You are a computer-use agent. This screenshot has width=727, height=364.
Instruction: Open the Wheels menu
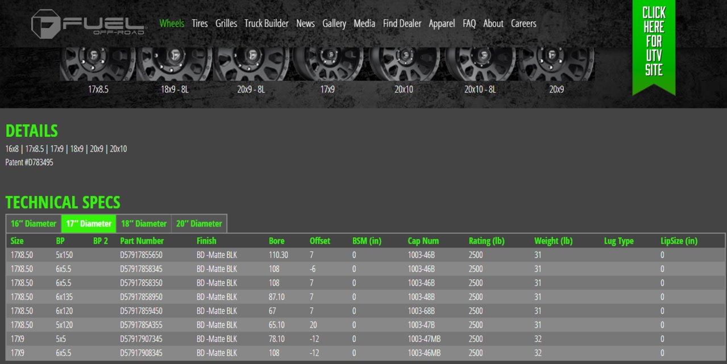(x=172, y=23)
